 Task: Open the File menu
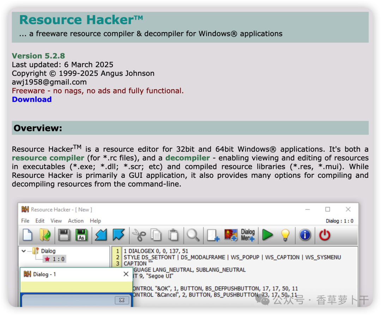tap(25, 221)
